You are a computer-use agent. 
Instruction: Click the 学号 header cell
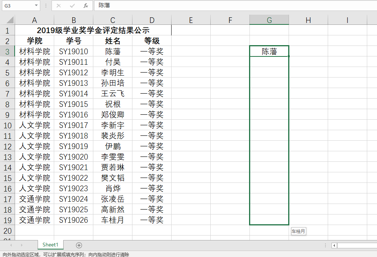pyautogui.click(x=74, y=41)
